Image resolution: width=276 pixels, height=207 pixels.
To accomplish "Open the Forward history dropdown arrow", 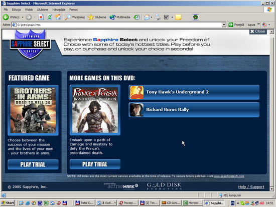I will tap(35, 17).
